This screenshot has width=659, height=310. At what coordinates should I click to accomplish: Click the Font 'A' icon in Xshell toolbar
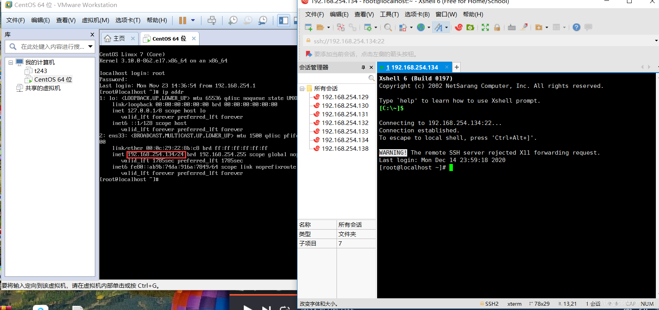[x=438, y=27]
